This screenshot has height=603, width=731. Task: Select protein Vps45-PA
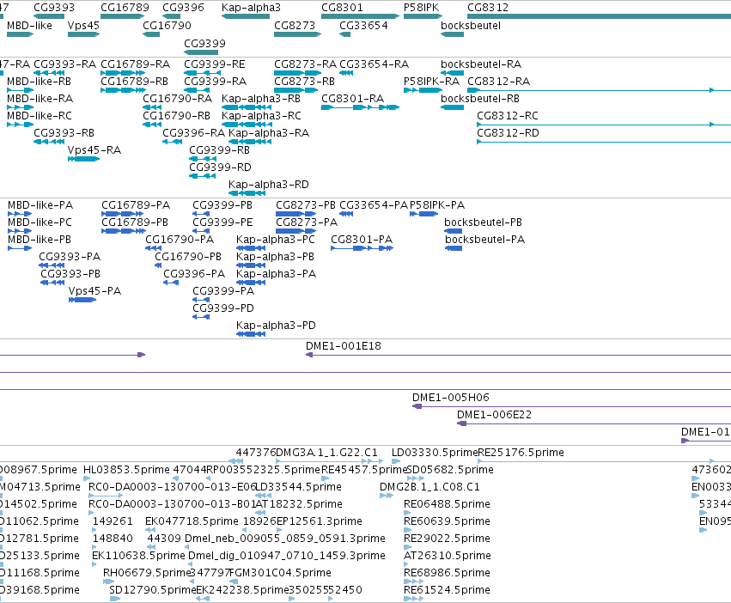[94, 290]
